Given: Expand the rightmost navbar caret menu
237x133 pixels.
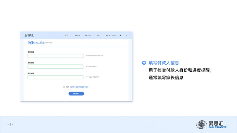Looking at the screenshot, I should (126, 35).
